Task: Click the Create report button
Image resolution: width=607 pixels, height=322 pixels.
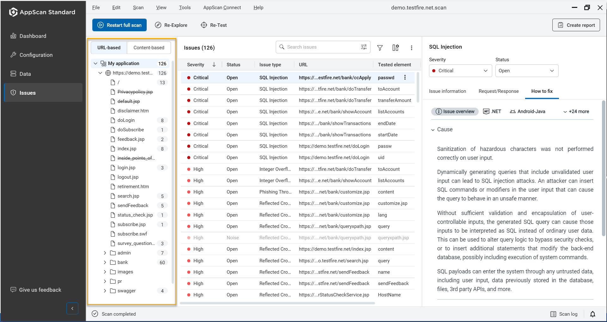Action: pyautogui.click(x=576, y=25)
